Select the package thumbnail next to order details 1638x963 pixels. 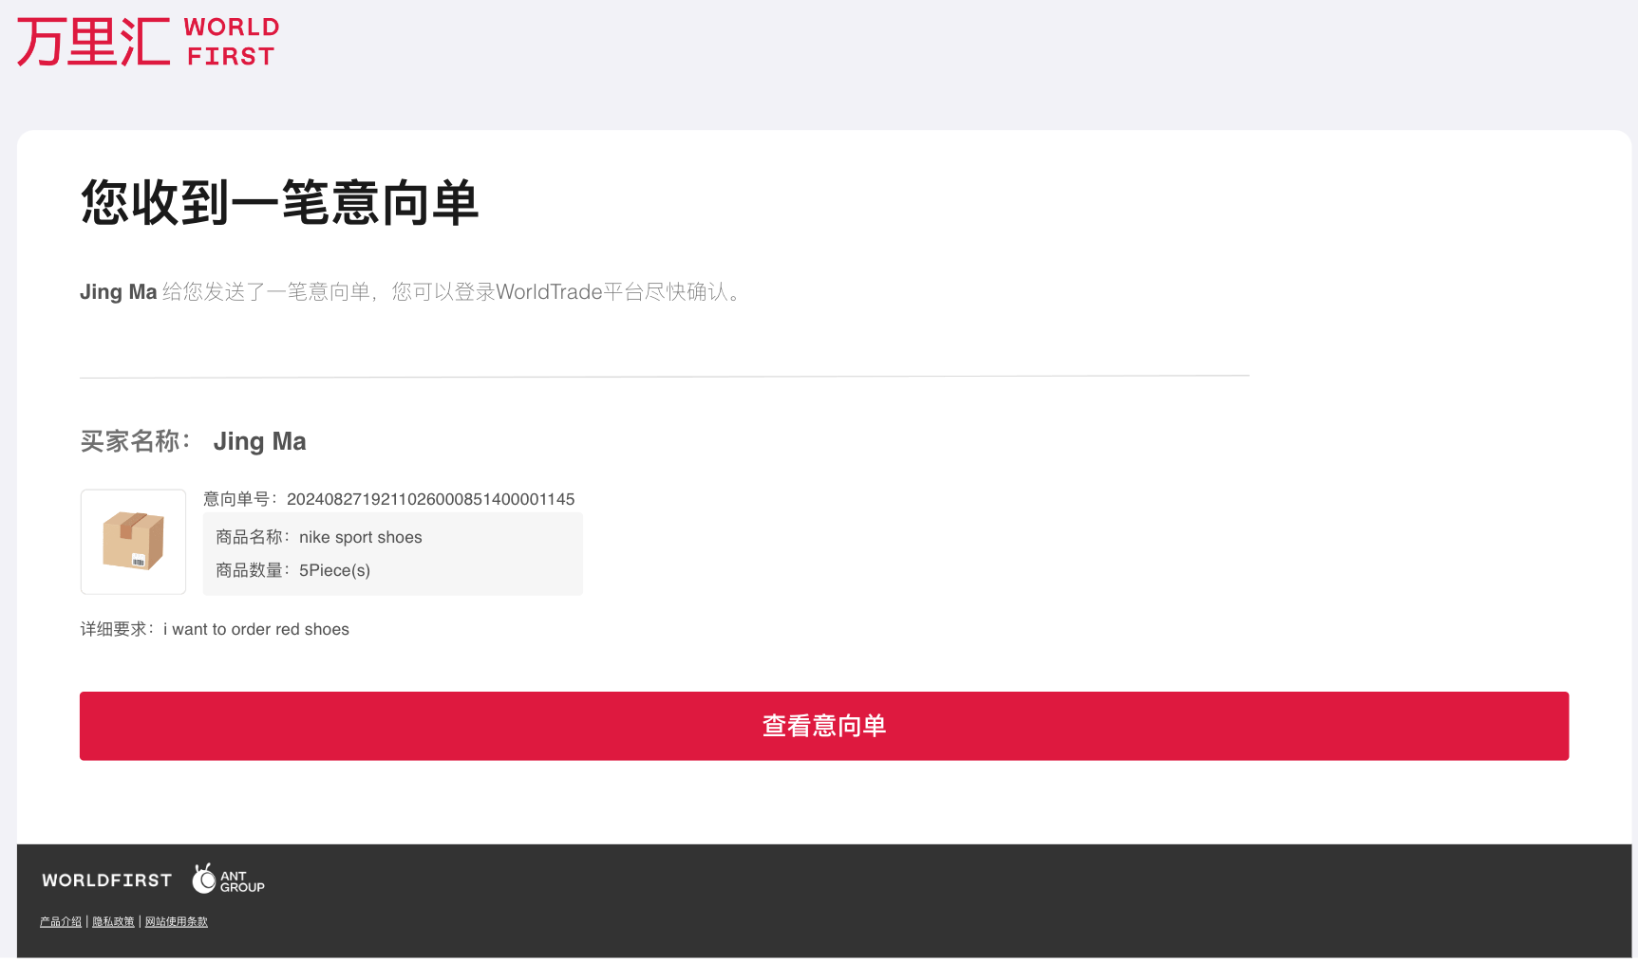coord(133,542)
